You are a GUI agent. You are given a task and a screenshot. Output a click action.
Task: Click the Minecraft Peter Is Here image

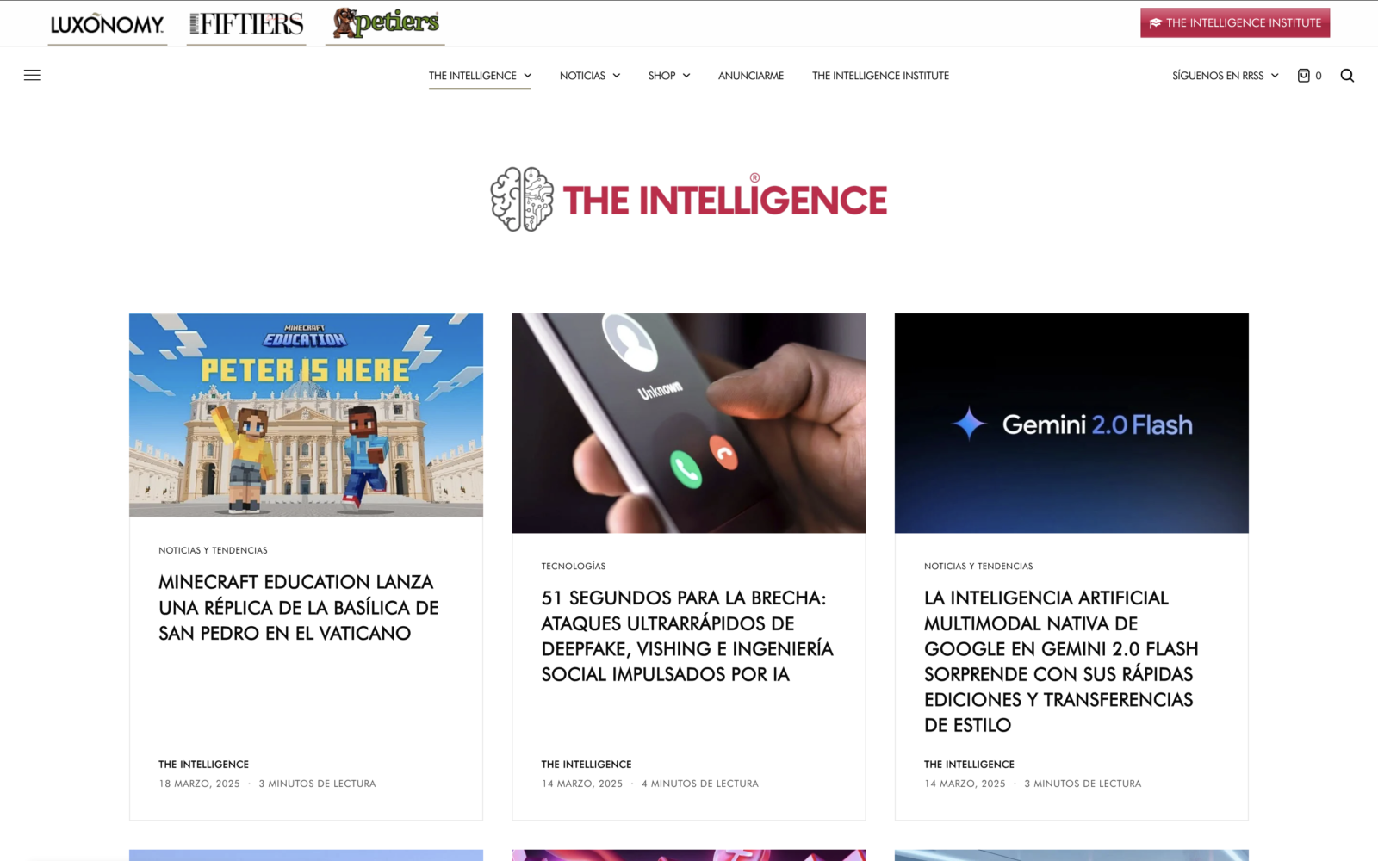(306, 415)
